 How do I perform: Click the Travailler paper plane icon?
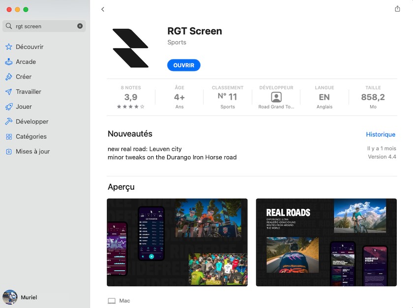9,91
